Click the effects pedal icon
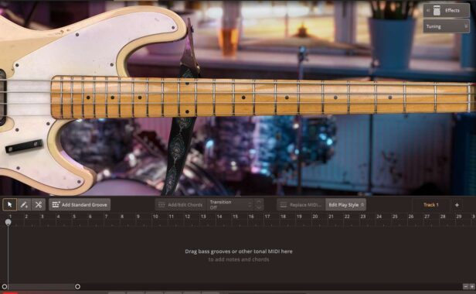This screenshot has width=476, height=294. (x=437, y=10)
